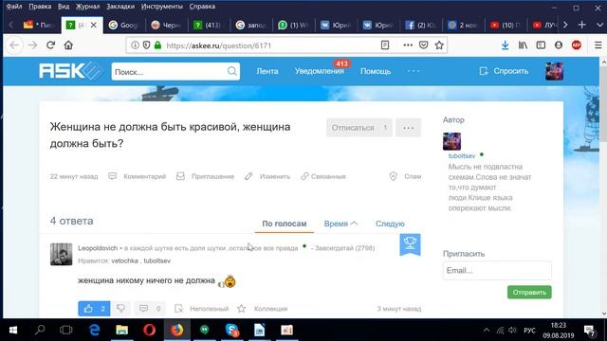
Task: Sort answers По голосам
Action: (x=285, y=224)
